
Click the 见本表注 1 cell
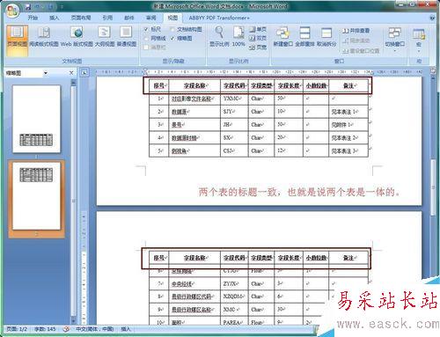coord(348,112)
